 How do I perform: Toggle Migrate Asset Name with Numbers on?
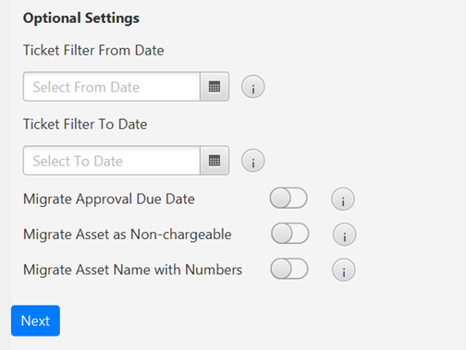[x=289, y=269]
